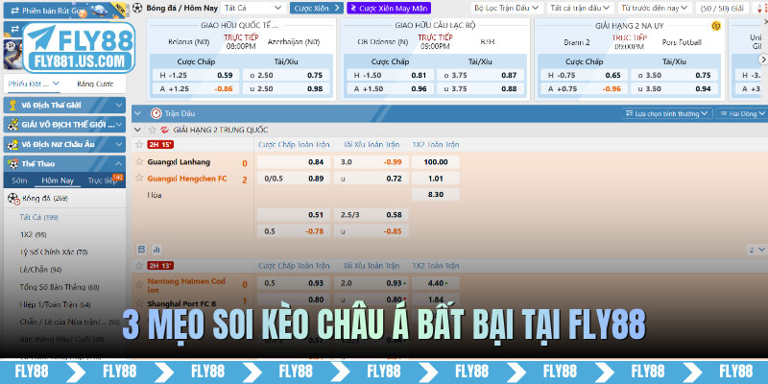Click the Cược Xiên button
The height and width of the screenshot is (384, 768).
click(316, 8)
